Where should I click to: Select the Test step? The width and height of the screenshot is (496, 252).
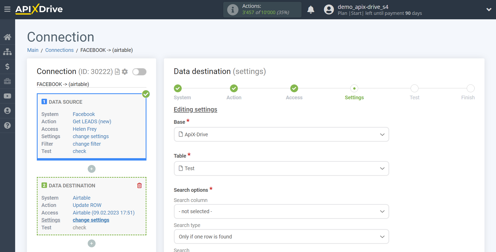[415, 88]
